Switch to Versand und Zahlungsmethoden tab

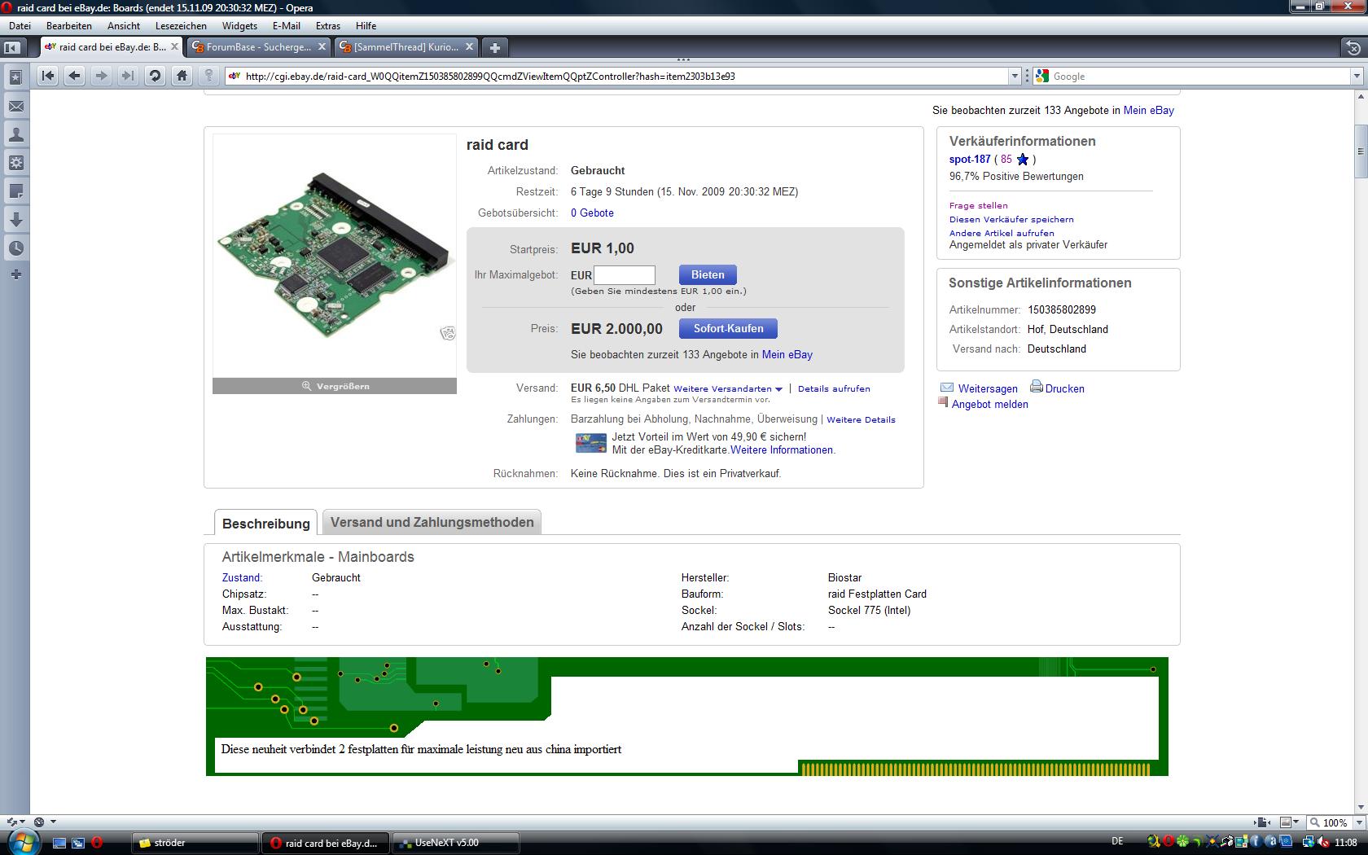432,522
